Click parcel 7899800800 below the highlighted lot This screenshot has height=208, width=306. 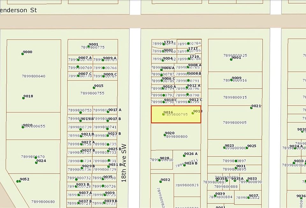click(176, 137)
